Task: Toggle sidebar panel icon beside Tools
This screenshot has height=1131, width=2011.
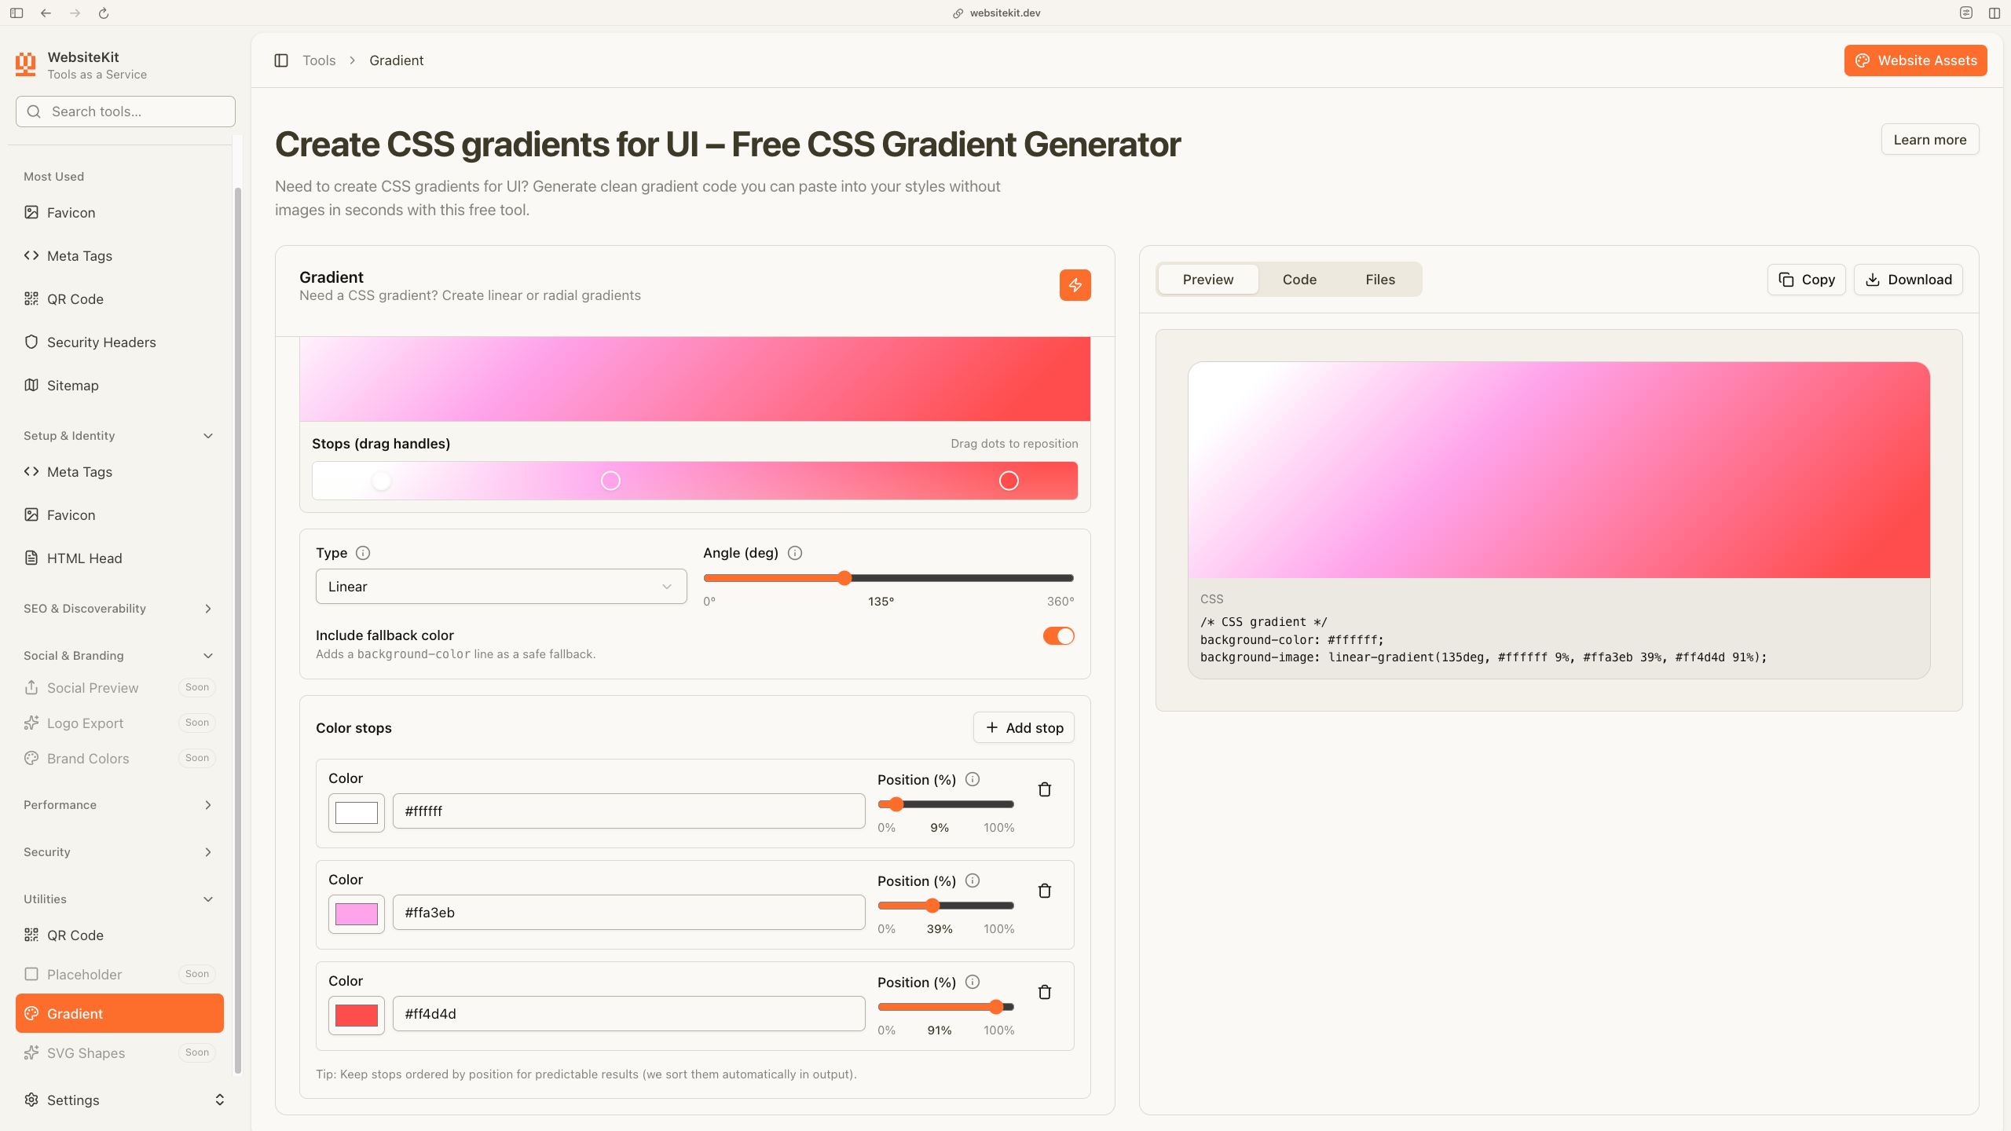Action: click(x=281, y=60)
